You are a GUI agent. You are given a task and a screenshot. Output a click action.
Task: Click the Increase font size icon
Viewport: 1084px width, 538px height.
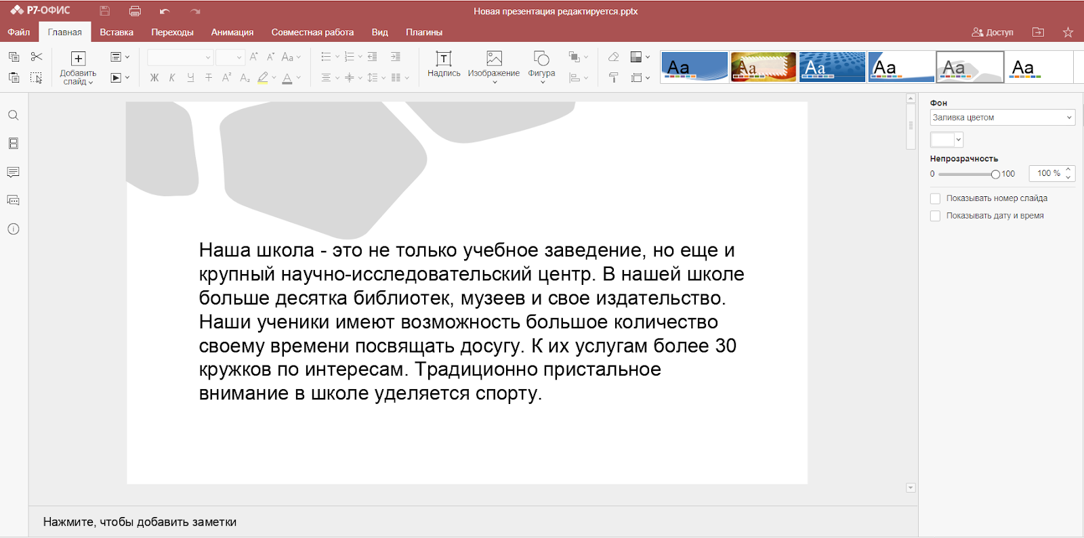point(254,57)
